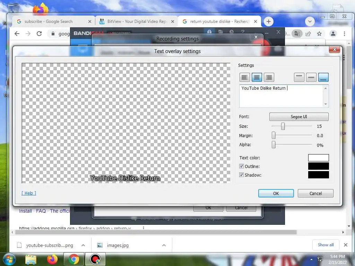355x266 pixels.
Task: Toggle the Outline checkbox
Action: point(241,166)
